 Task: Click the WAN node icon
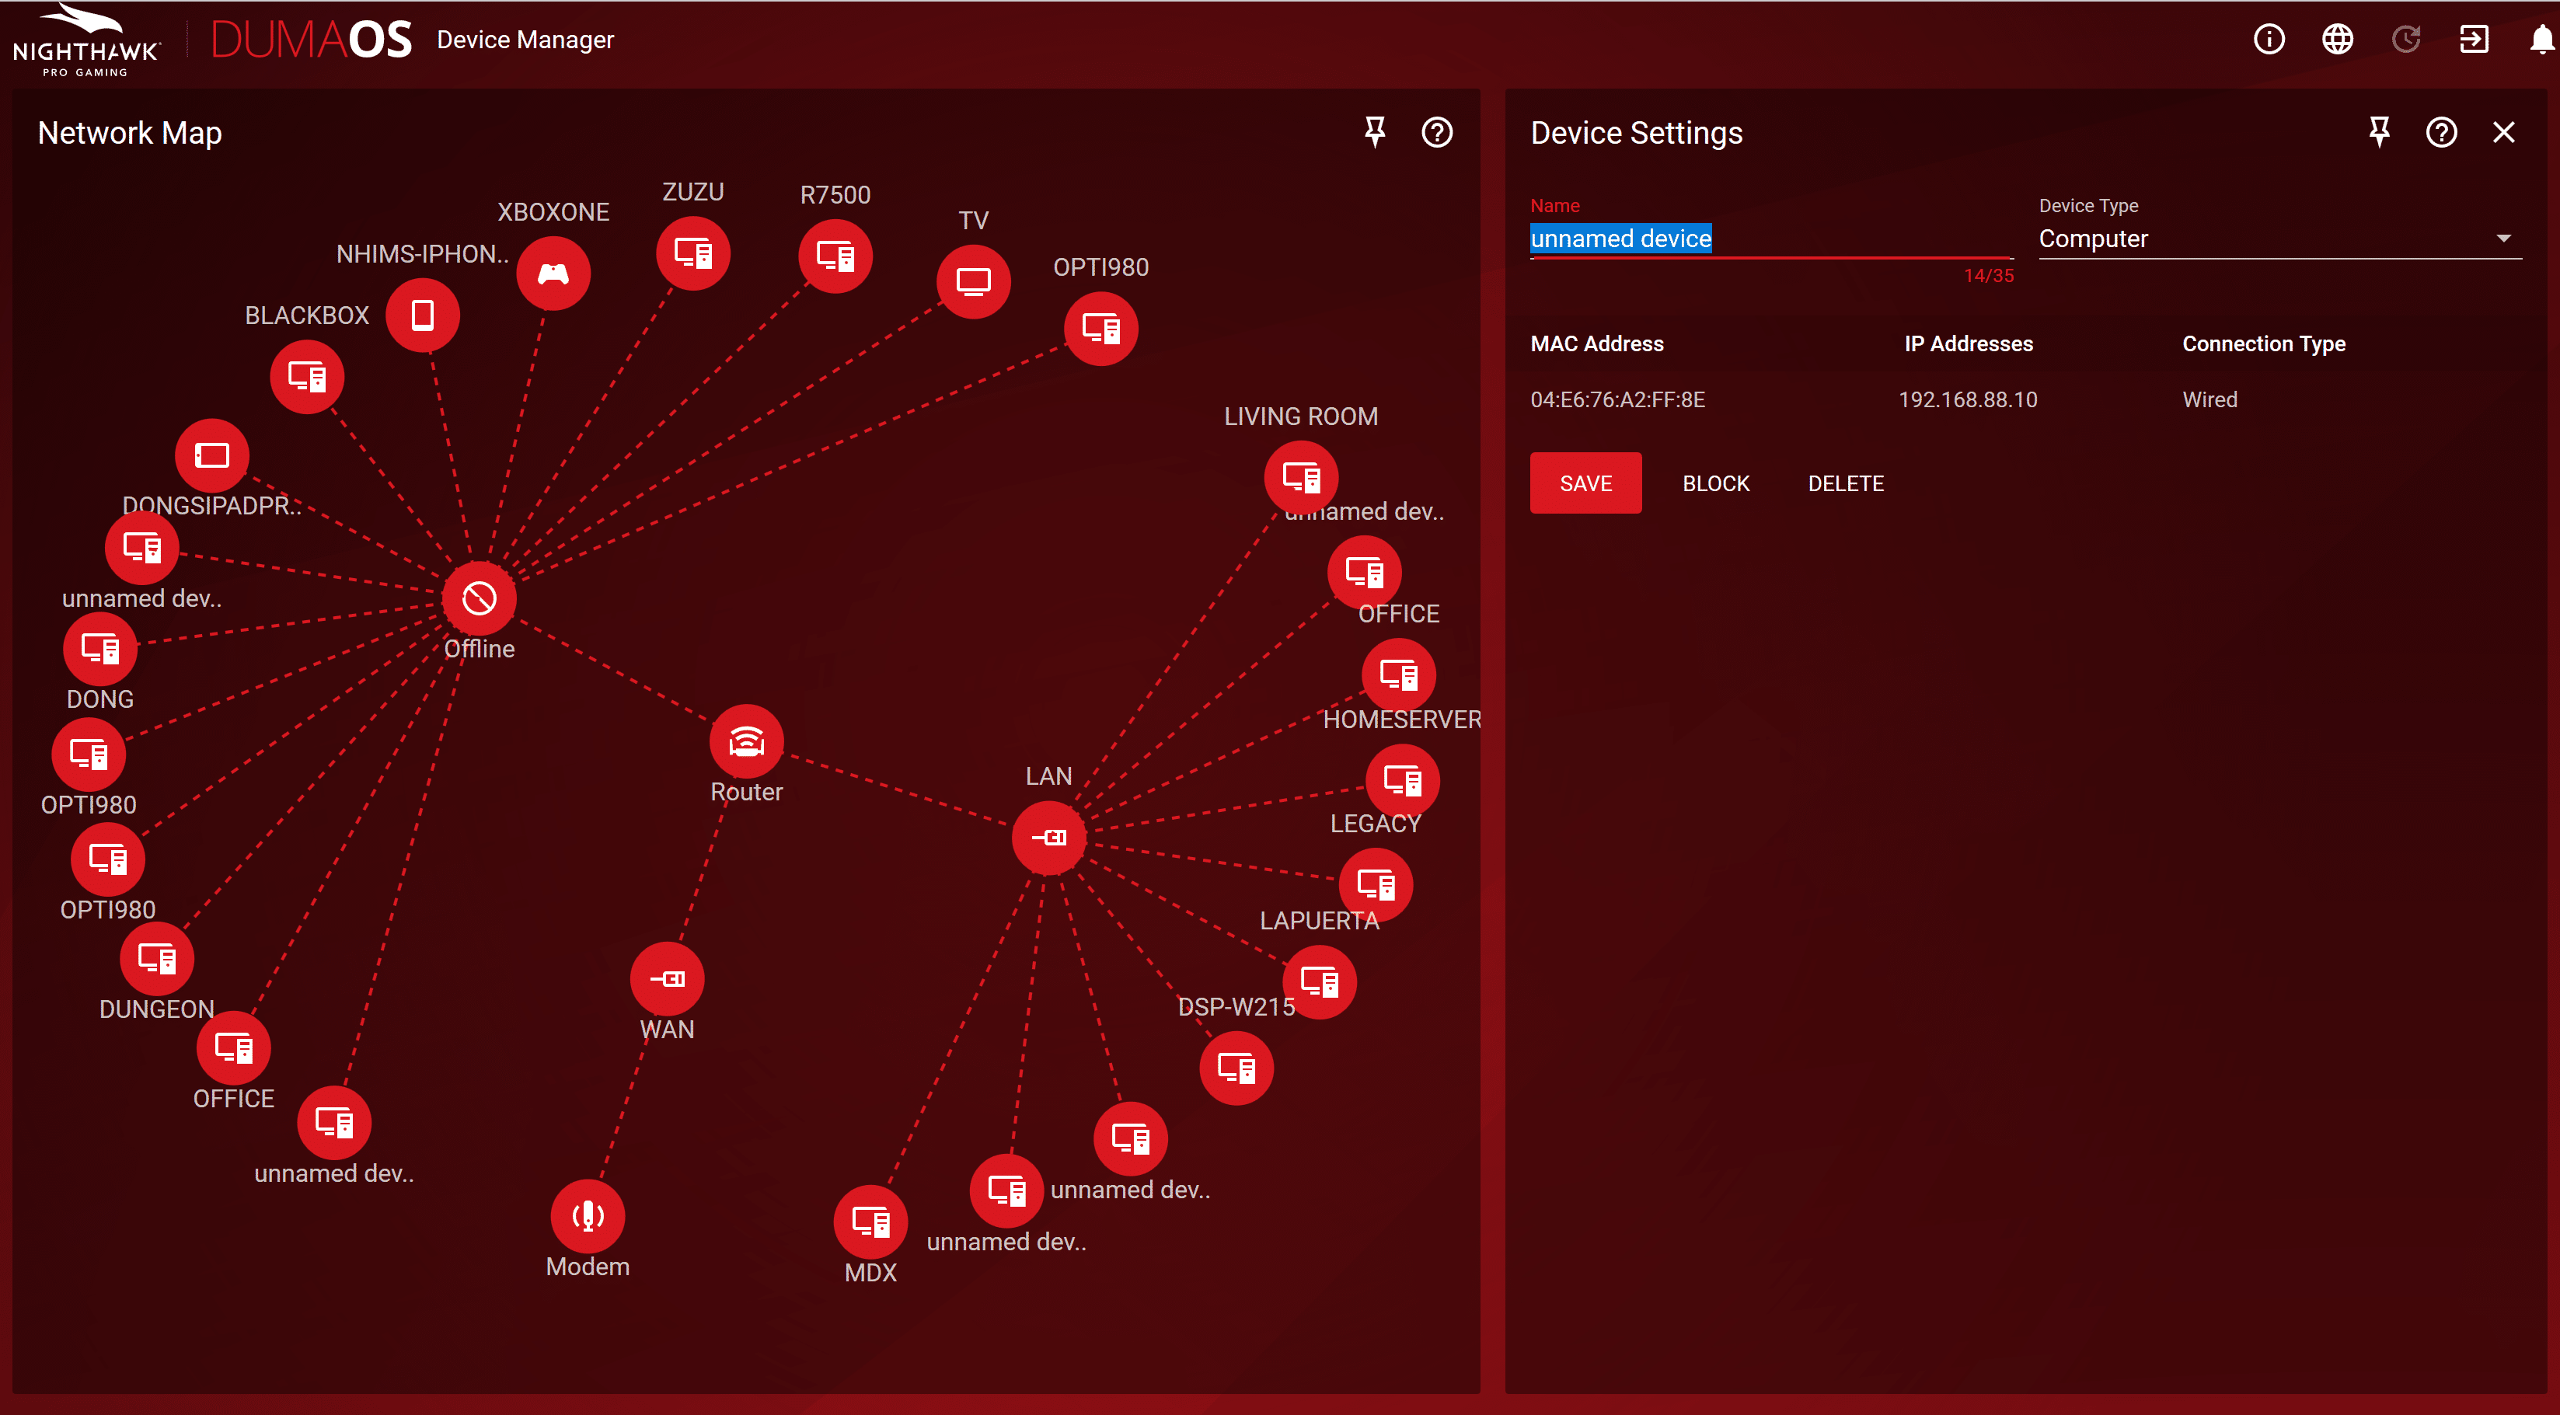coord(667,979)
